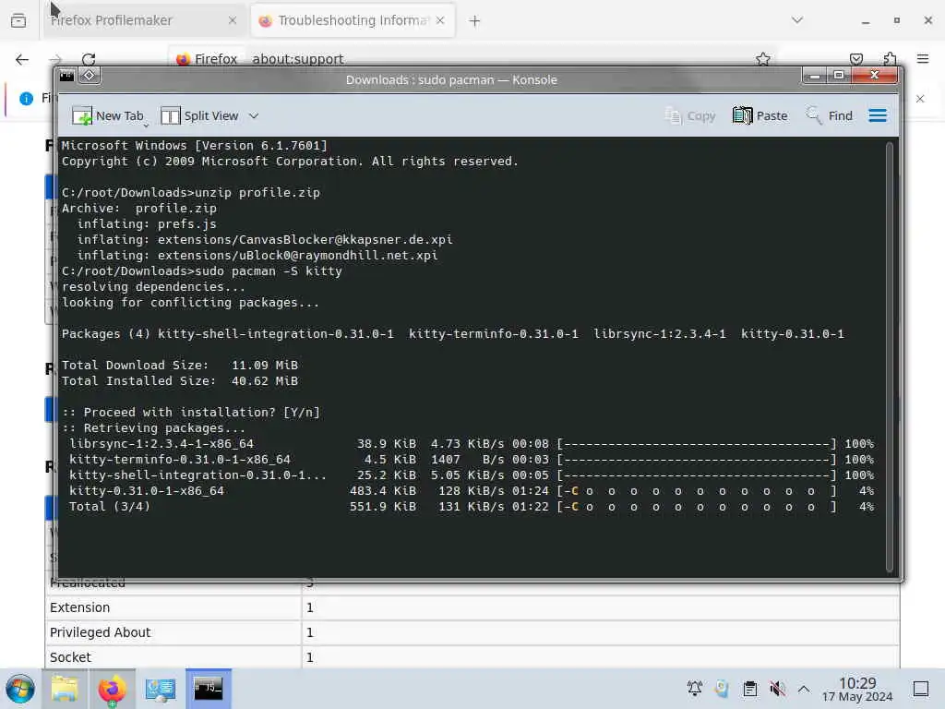The width and height of the screenshot is (945, 709).
Task: Open Firefox application menu
Action: [923, 59]
